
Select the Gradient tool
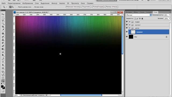3,49
